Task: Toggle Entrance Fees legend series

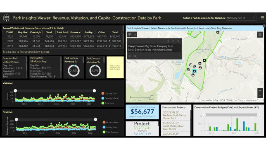Action: [x=110, y=122]
